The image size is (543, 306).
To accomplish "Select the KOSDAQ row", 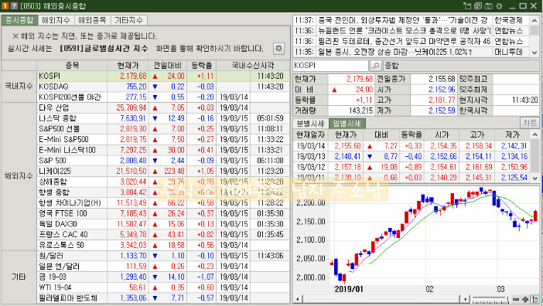I will pos(163,87).
